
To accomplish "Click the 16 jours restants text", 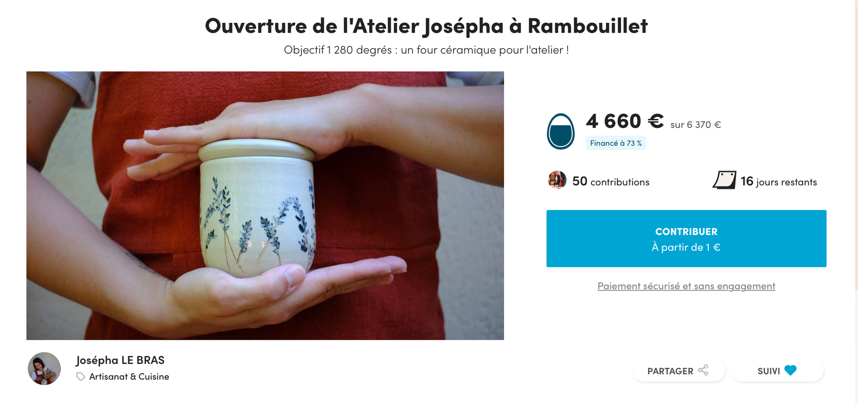I will 778,181.
